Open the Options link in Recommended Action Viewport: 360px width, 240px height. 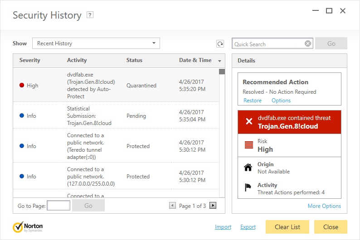point(281,101)
